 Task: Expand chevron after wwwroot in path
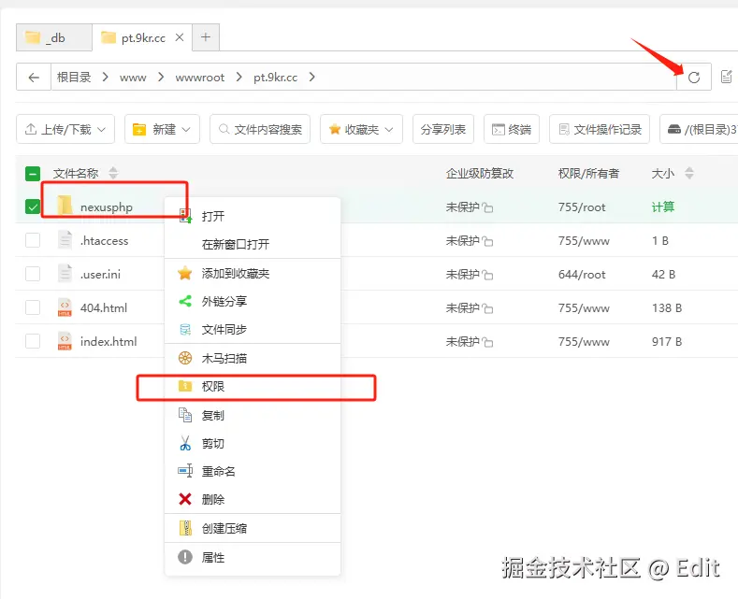click(239, 78)
